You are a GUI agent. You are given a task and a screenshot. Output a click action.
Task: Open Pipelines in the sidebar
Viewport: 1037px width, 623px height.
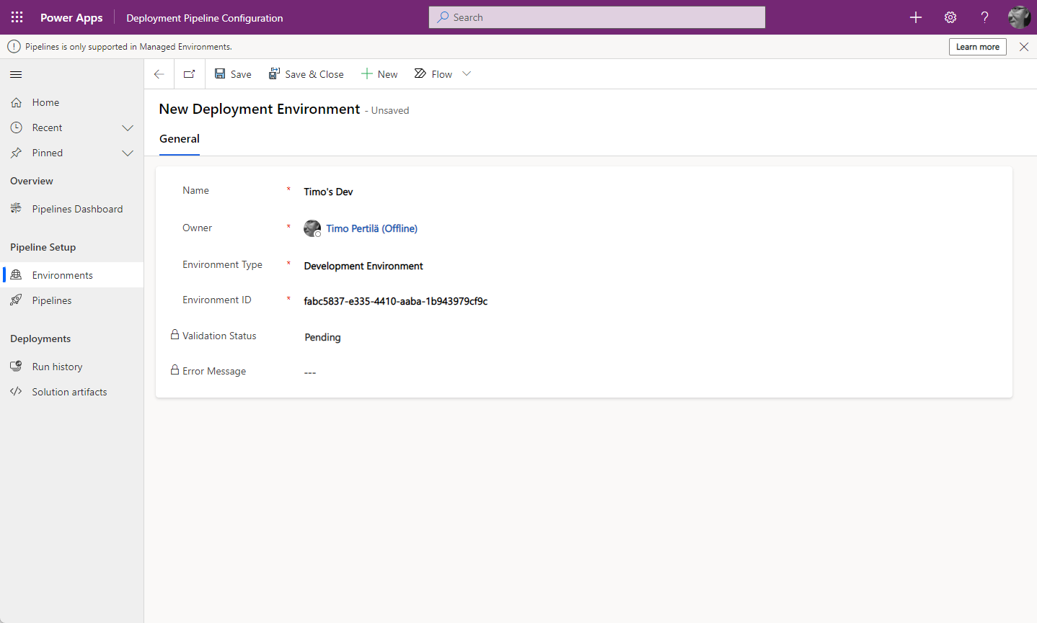(52, 300)
